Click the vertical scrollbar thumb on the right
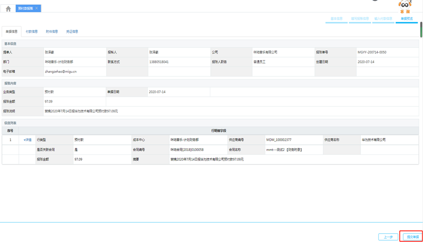The image size is (423, 242). [x=421, y=30]
